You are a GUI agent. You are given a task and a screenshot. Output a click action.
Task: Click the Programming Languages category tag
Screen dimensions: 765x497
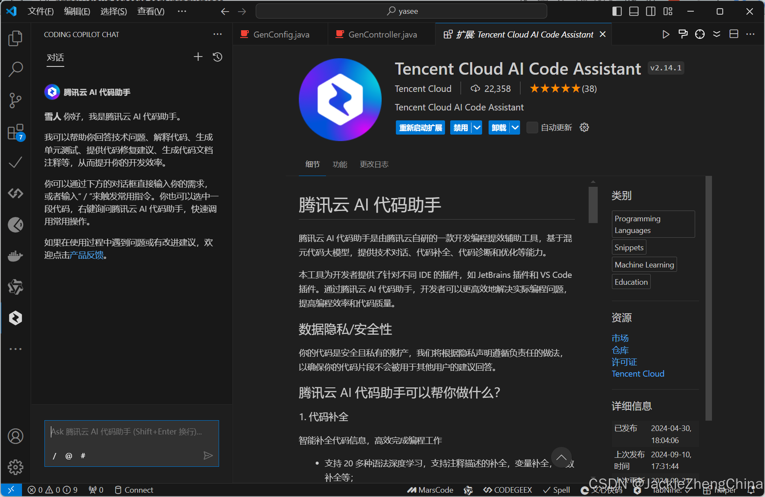(653, 224)
